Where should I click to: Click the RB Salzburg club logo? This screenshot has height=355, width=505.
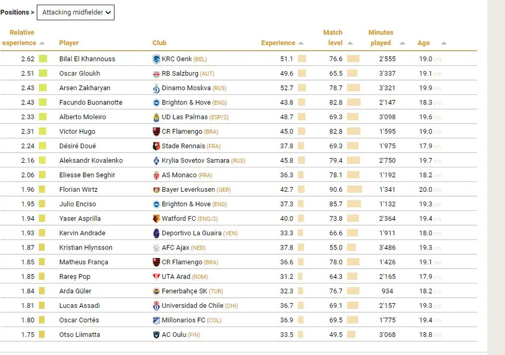[x=156, y=74]
